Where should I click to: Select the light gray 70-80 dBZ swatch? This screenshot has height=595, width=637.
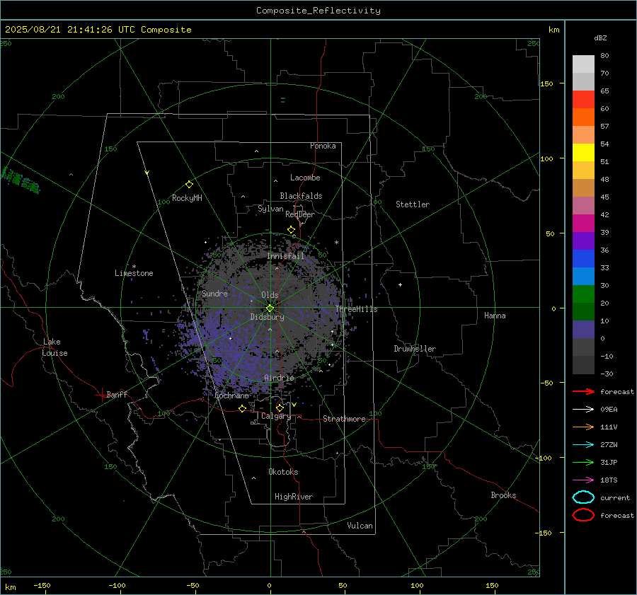point(583,64)
